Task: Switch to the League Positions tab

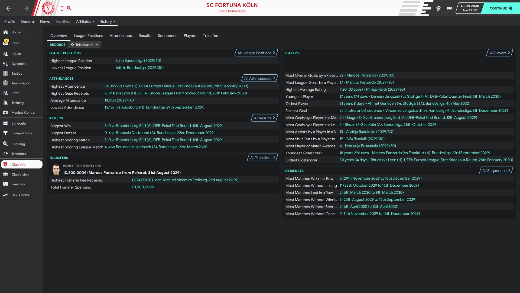Action: tap(88, 36)
